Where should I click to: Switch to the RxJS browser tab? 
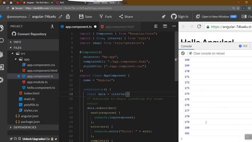[71, 3]
